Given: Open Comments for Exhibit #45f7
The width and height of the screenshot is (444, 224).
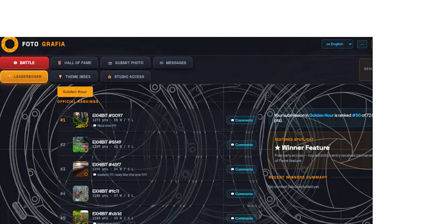Looking at the screenshot, I should click(241, 169).
